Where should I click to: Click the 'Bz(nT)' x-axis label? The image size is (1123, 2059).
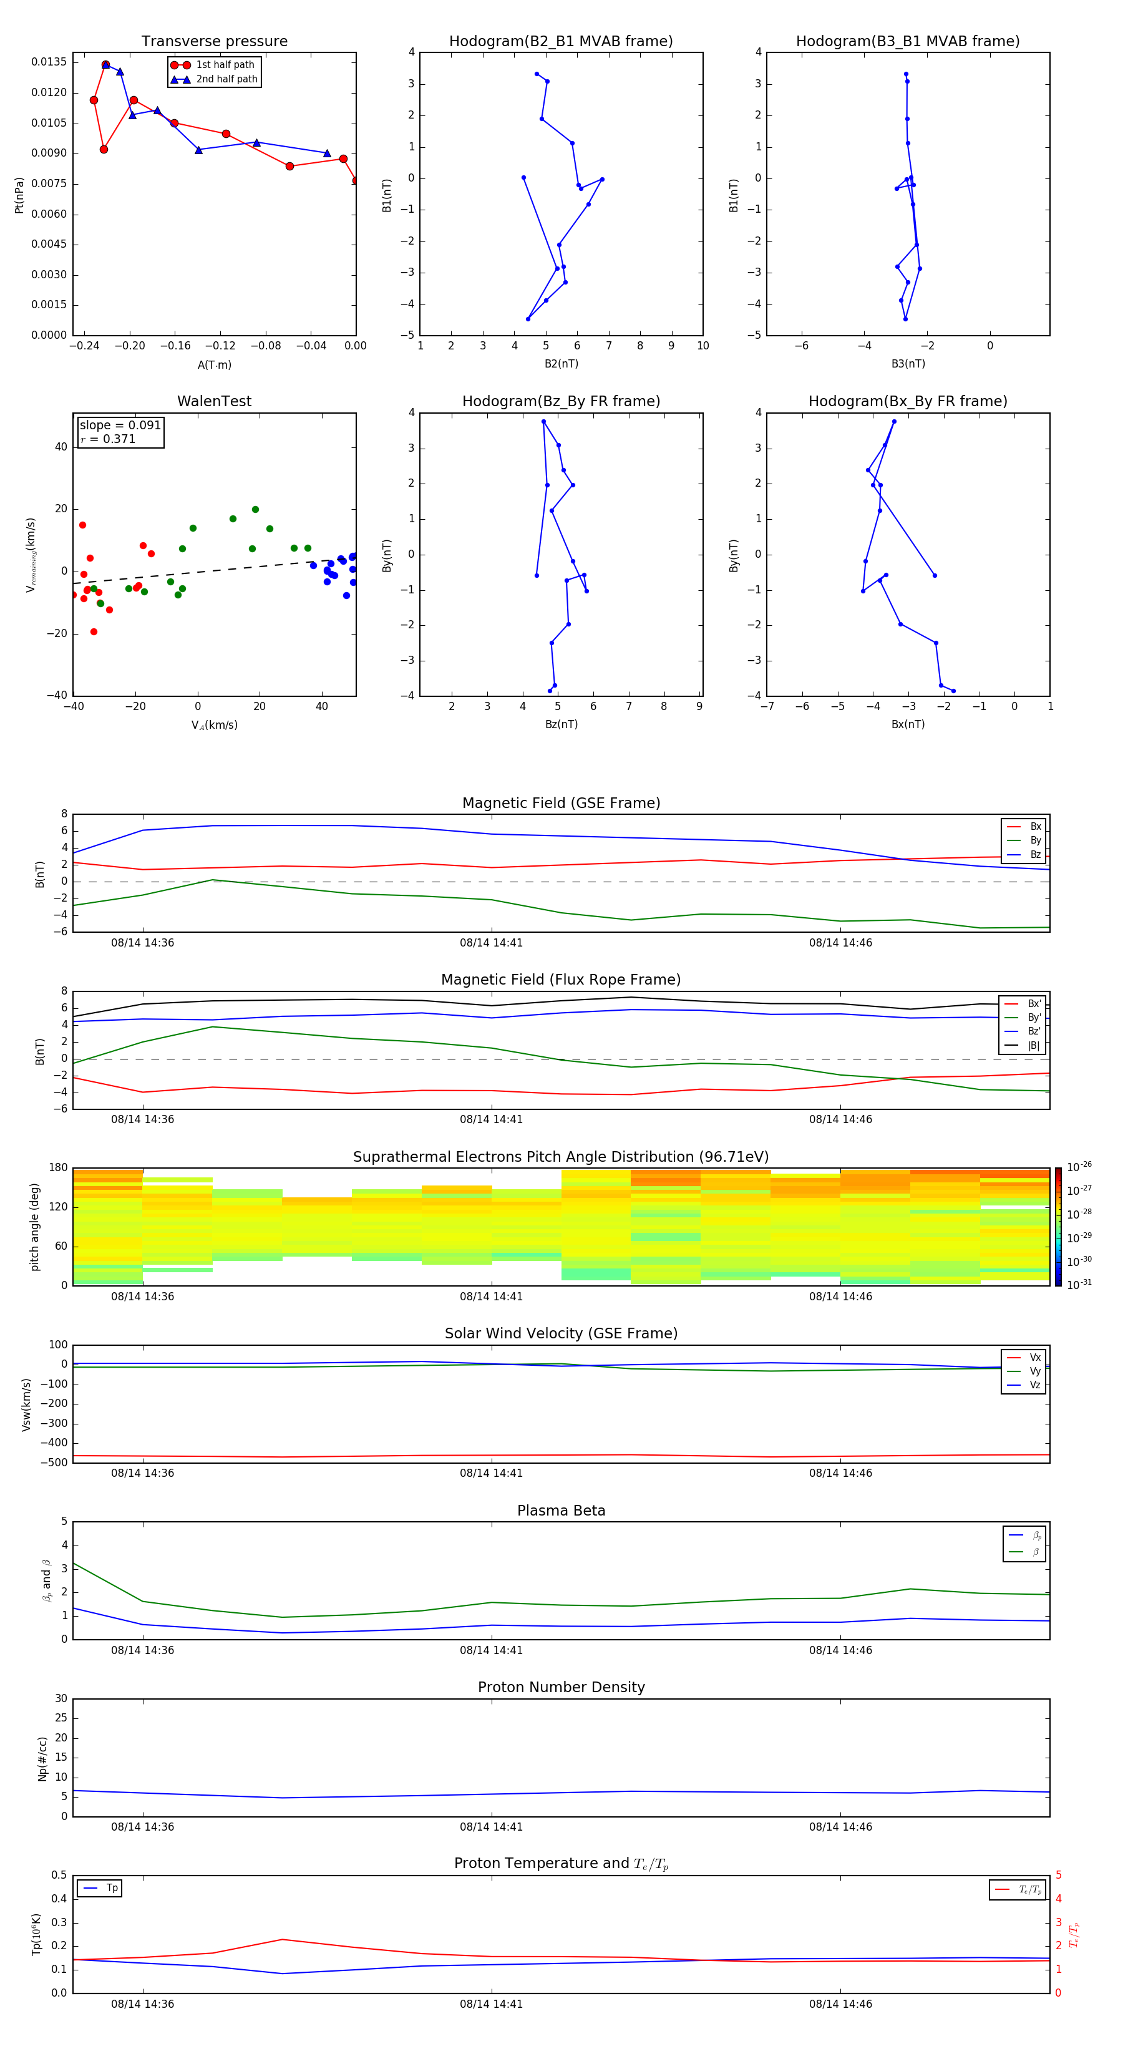click(x=561, y=724)
